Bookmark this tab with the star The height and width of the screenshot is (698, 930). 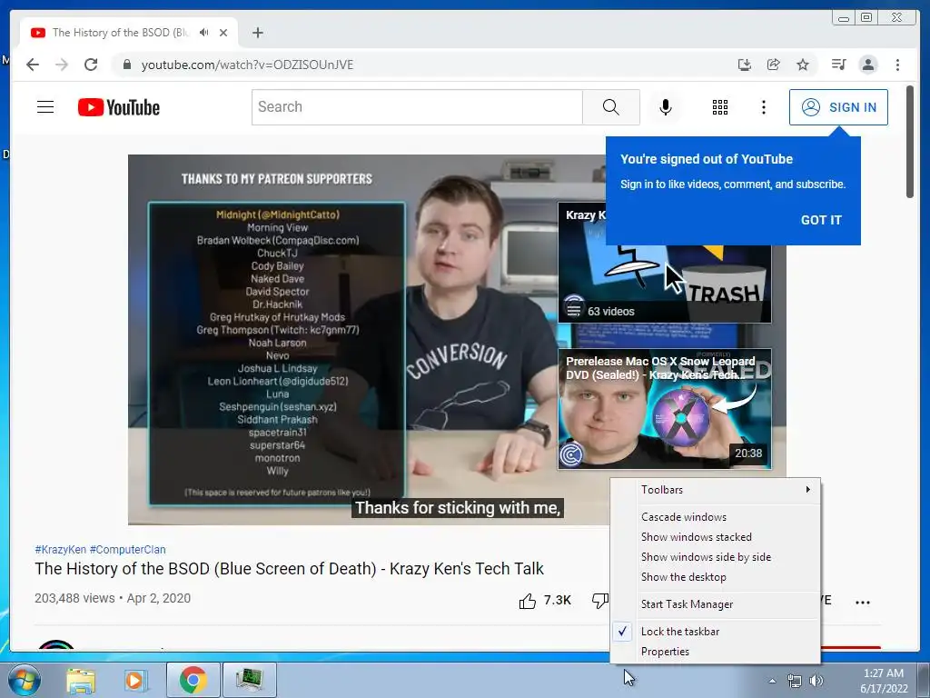point(803,65)
